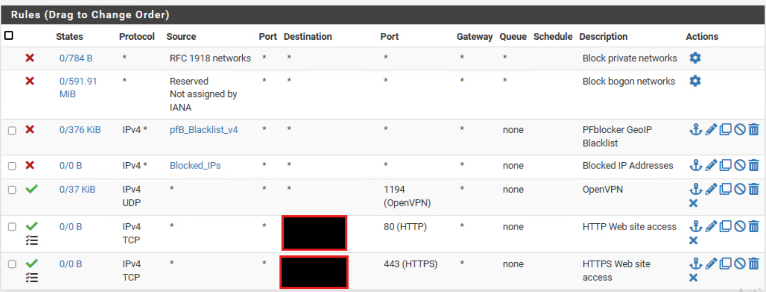The width and height of the screenshot is (766, 292).
Task: Open advanced options list icon on HTTP rule
Action: point(32,241)
